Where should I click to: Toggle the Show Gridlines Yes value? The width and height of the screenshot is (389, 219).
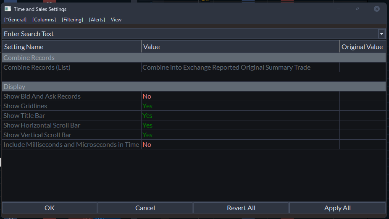tap(147, 106)
